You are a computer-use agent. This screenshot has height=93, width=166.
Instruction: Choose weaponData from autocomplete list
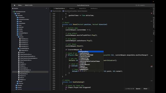(x=91, y=52)
